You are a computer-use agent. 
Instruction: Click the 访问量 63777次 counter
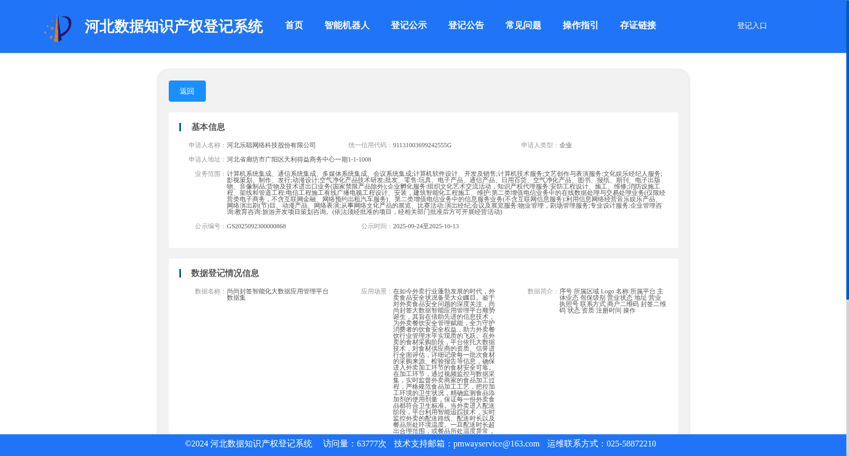354,444
